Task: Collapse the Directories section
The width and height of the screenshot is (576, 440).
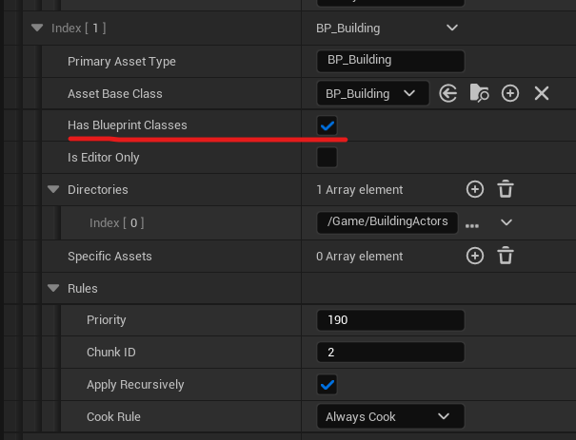Action: tap(54, 190)
